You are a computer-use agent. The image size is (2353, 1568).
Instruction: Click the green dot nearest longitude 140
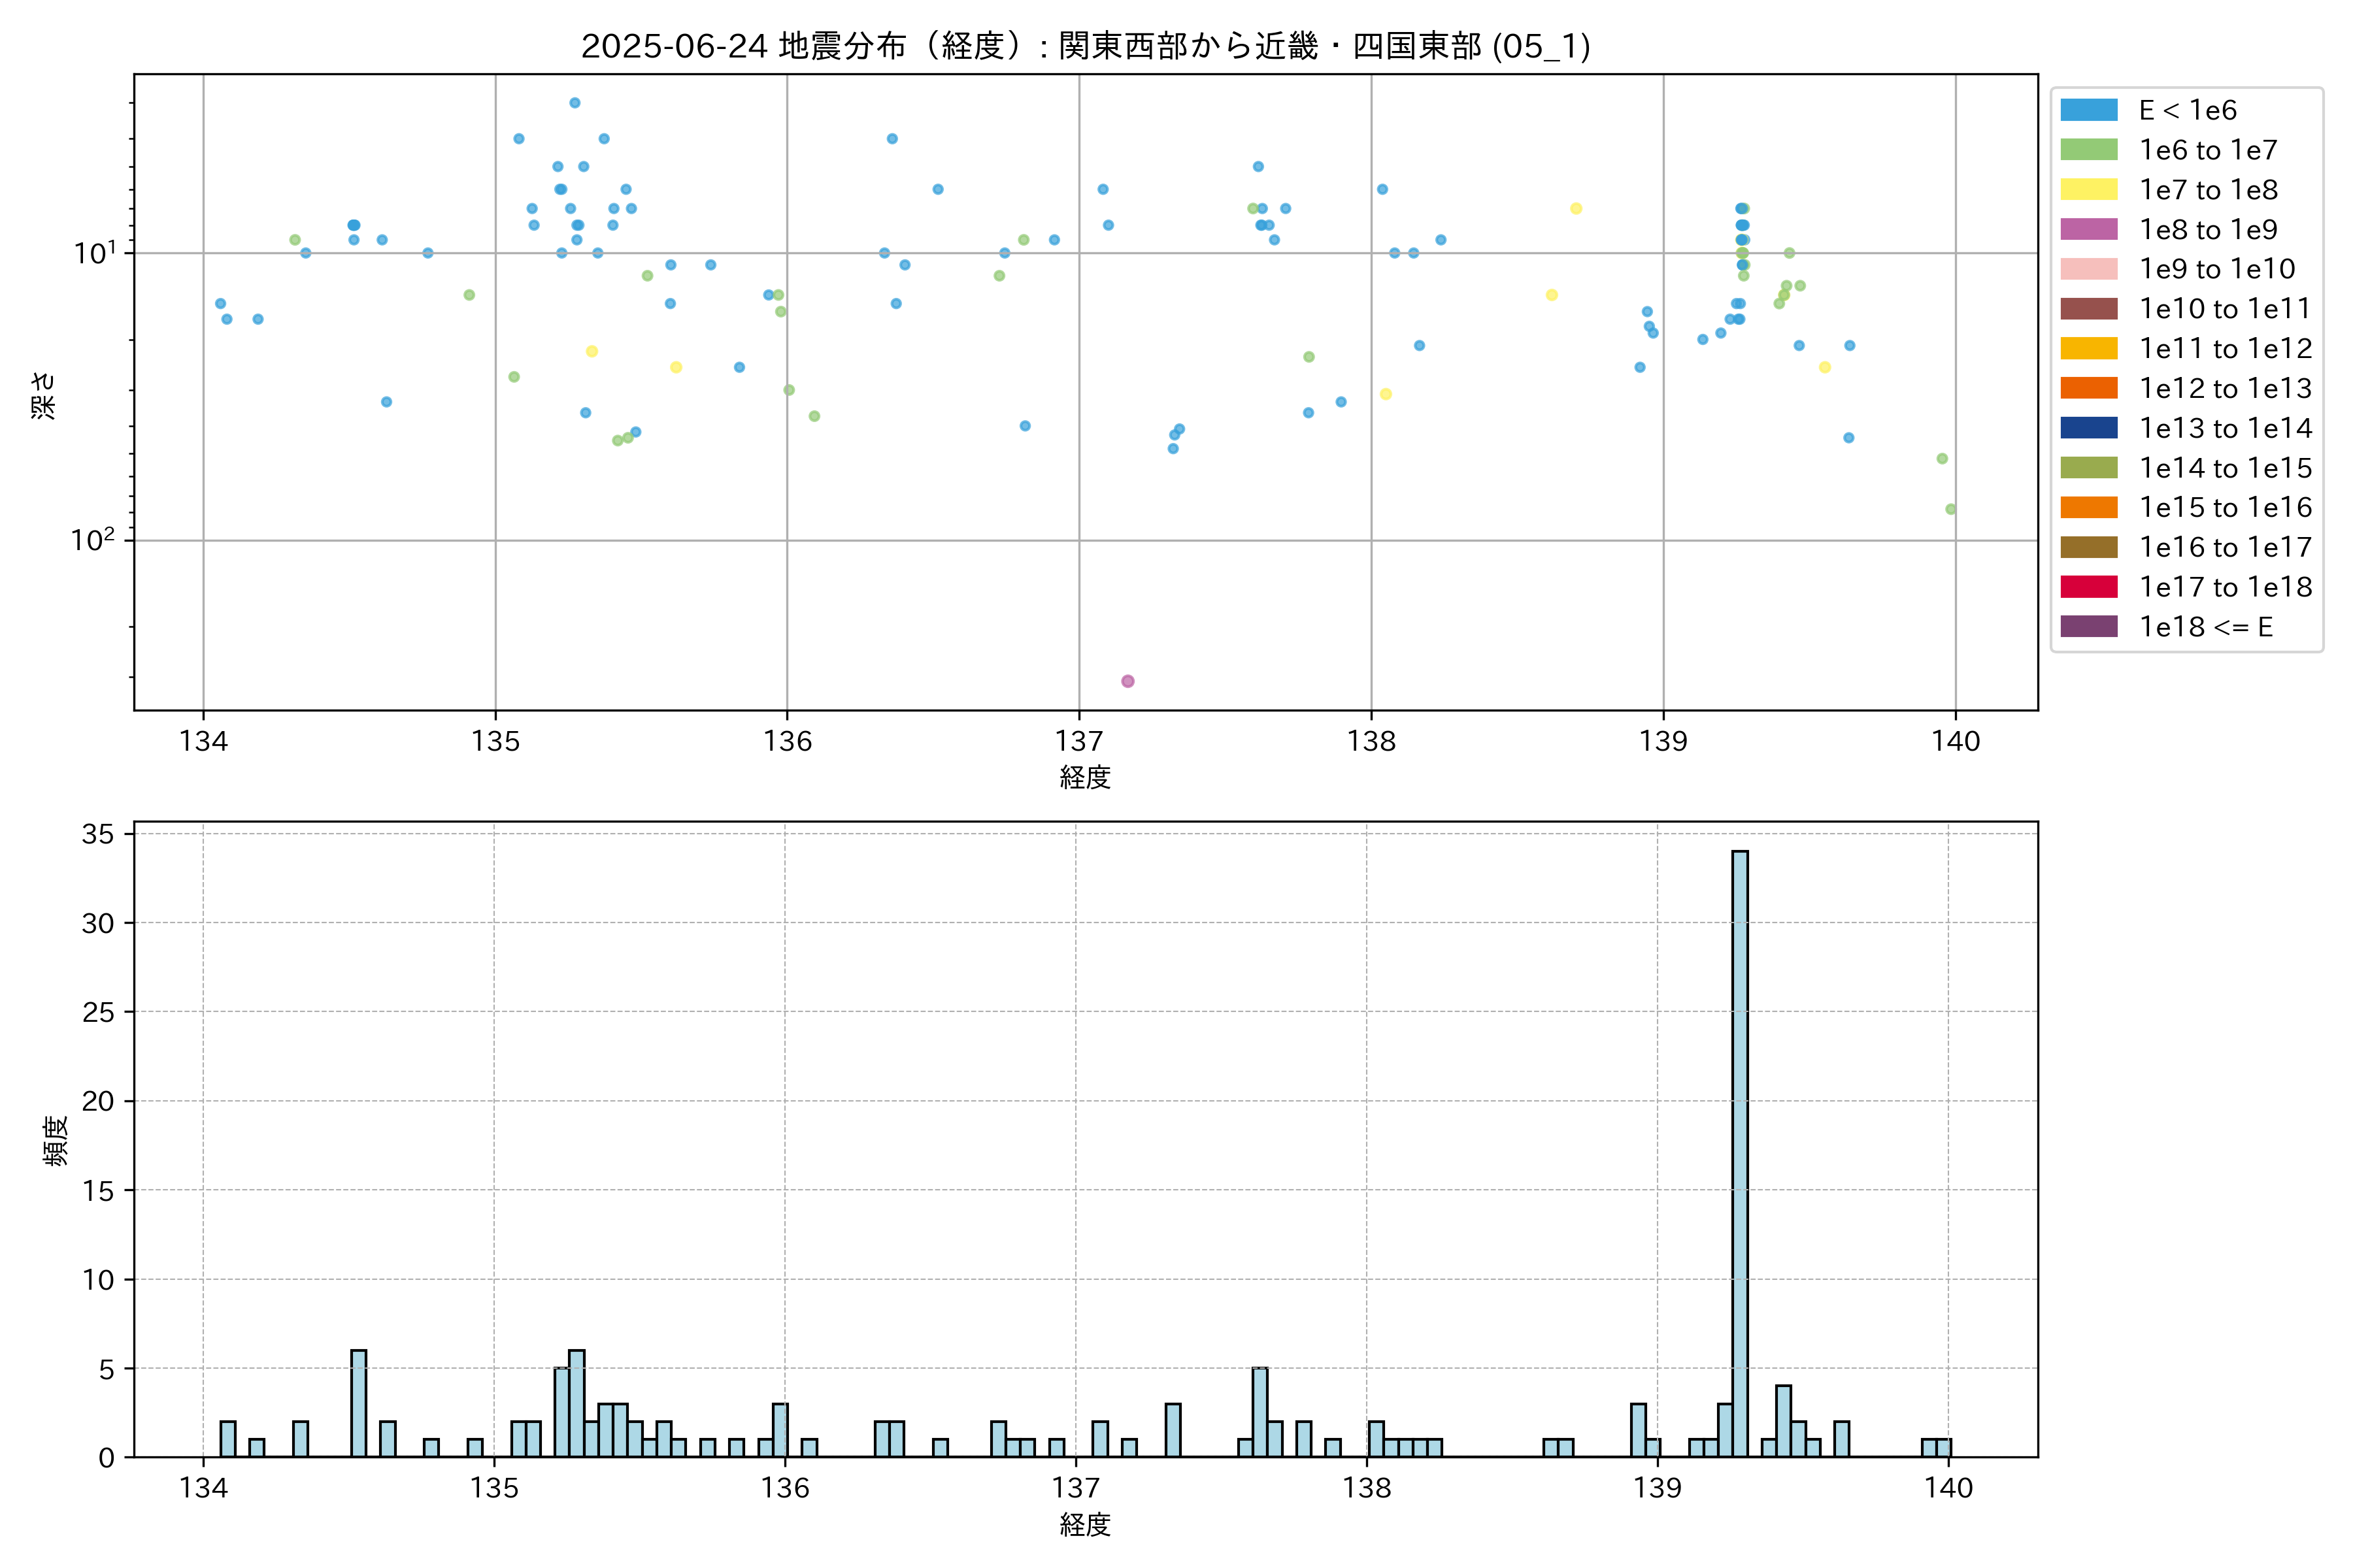(x=1950, y=510)
